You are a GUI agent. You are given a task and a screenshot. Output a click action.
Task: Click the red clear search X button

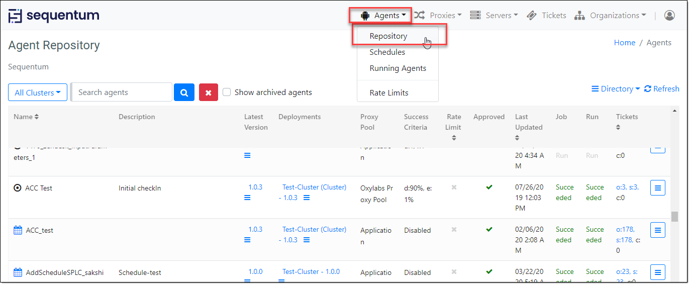click(208, 92)
